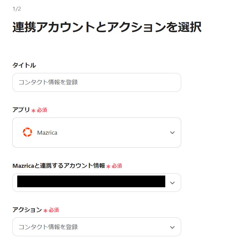The image size is (245, 246).
Task: Focus the タイトル input field
Action: point(96,82)
